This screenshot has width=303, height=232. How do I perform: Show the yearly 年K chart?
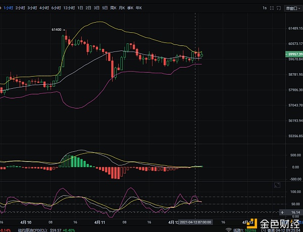click(x=139, y=8)
